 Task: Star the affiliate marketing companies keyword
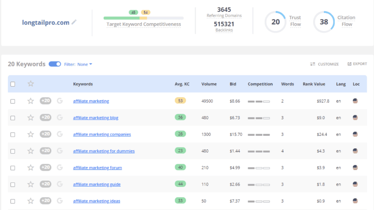[30, 134]
